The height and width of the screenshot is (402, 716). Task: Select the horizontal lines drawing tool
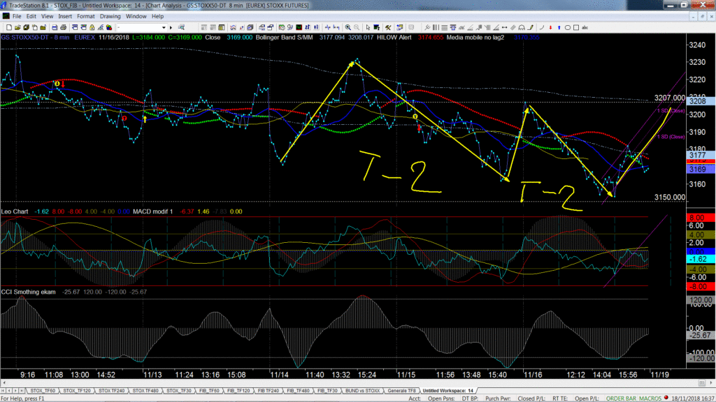(445, 27)
